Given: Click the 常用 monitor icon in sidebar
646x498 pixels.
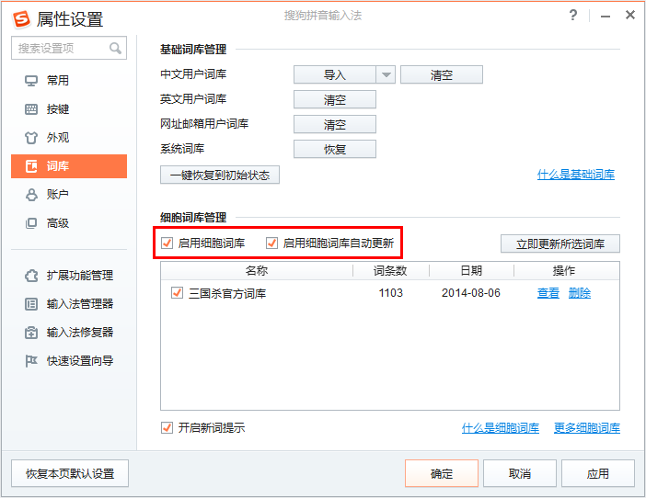Looking at the screenshot, I should (x=31, y=81).
